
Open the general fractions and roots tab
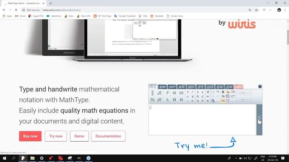(153, 86)
